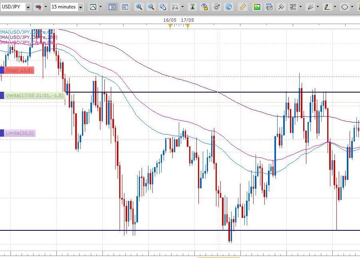Click the zoom in magnifier icon

[x=139, y=7]
